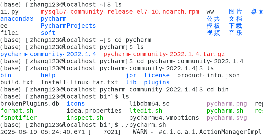The height and width of the screenshot is (135, 263).
Task: Click the brokenPlugins.db file name
Action: click(30, 104)
